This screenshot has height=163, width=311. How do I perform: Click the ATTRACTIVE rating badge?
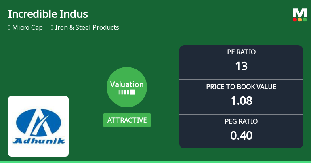point(127,120)
